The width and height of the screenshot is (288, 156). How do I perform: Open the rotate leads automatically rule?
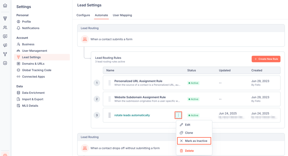point(132,115)
